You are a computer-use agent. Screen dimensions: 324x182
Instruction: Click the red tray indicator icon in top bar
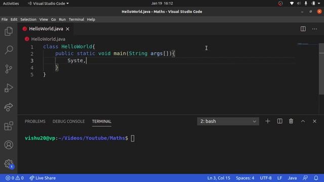tap(280, 4)
